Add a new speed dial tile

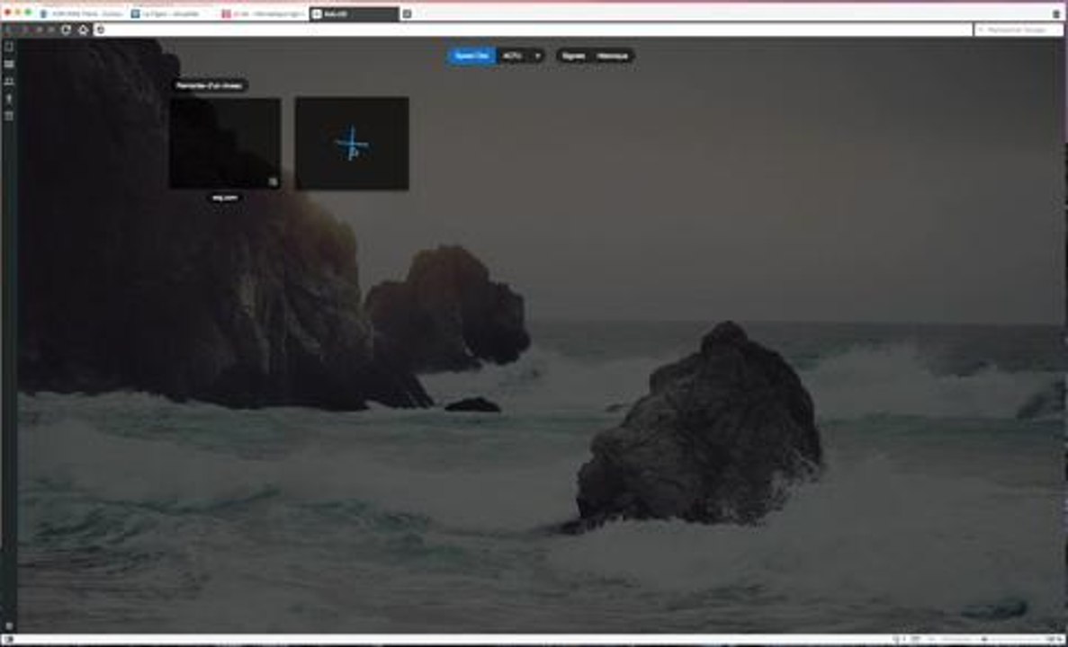[x=352, y=144]
